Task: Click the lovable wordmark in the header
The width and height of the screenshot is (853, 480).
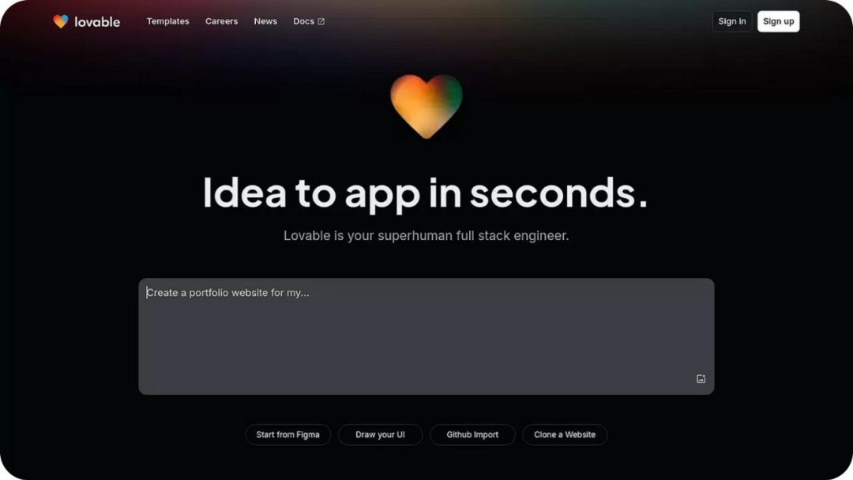Action: point(97,22)
